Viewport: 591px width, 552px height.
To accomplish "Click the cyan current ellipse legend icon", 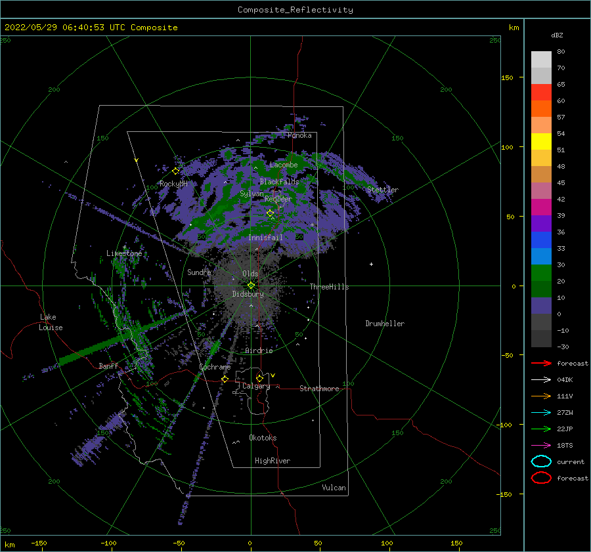I will tap(541, 461).
